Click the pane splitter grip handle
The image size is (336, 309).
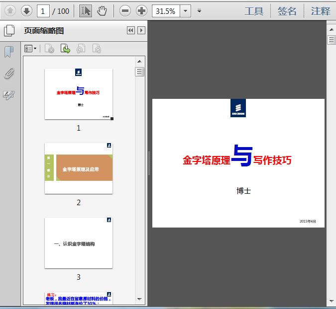click(x=149, y=163)
